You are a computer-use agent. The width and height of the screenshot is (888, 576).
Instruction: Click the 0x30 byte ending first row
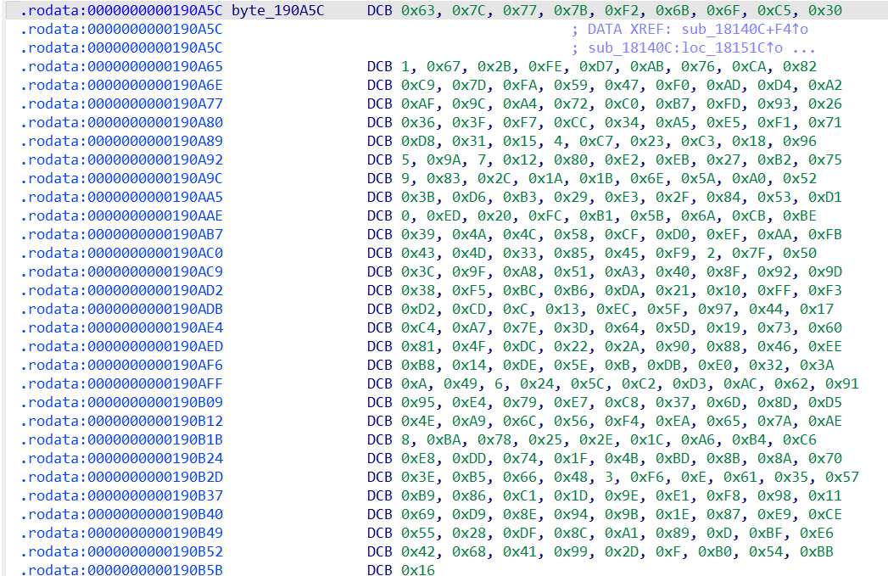pos(824,11)
